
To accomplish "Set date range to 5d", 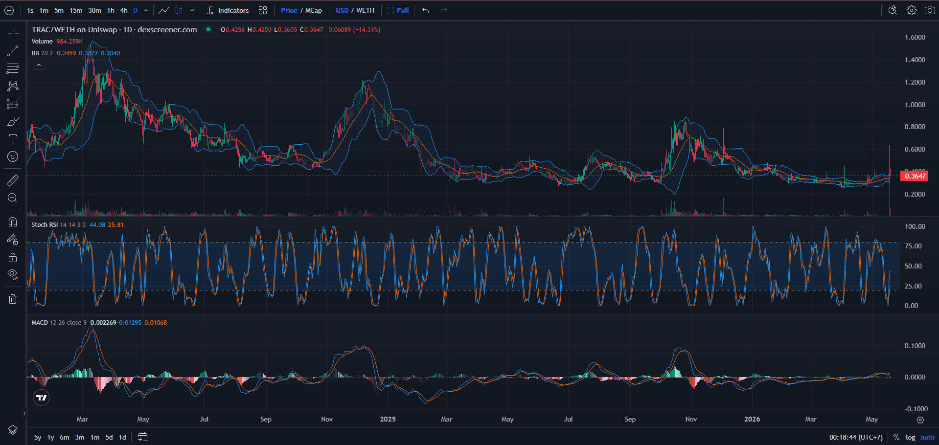I will point(109,437).
